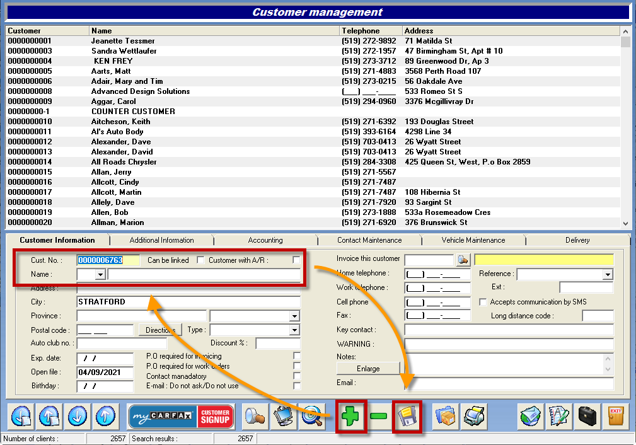This screenshot has height=445, width=636.
Task: Select row All Roads Chrysler
Action: click(313, 162)
